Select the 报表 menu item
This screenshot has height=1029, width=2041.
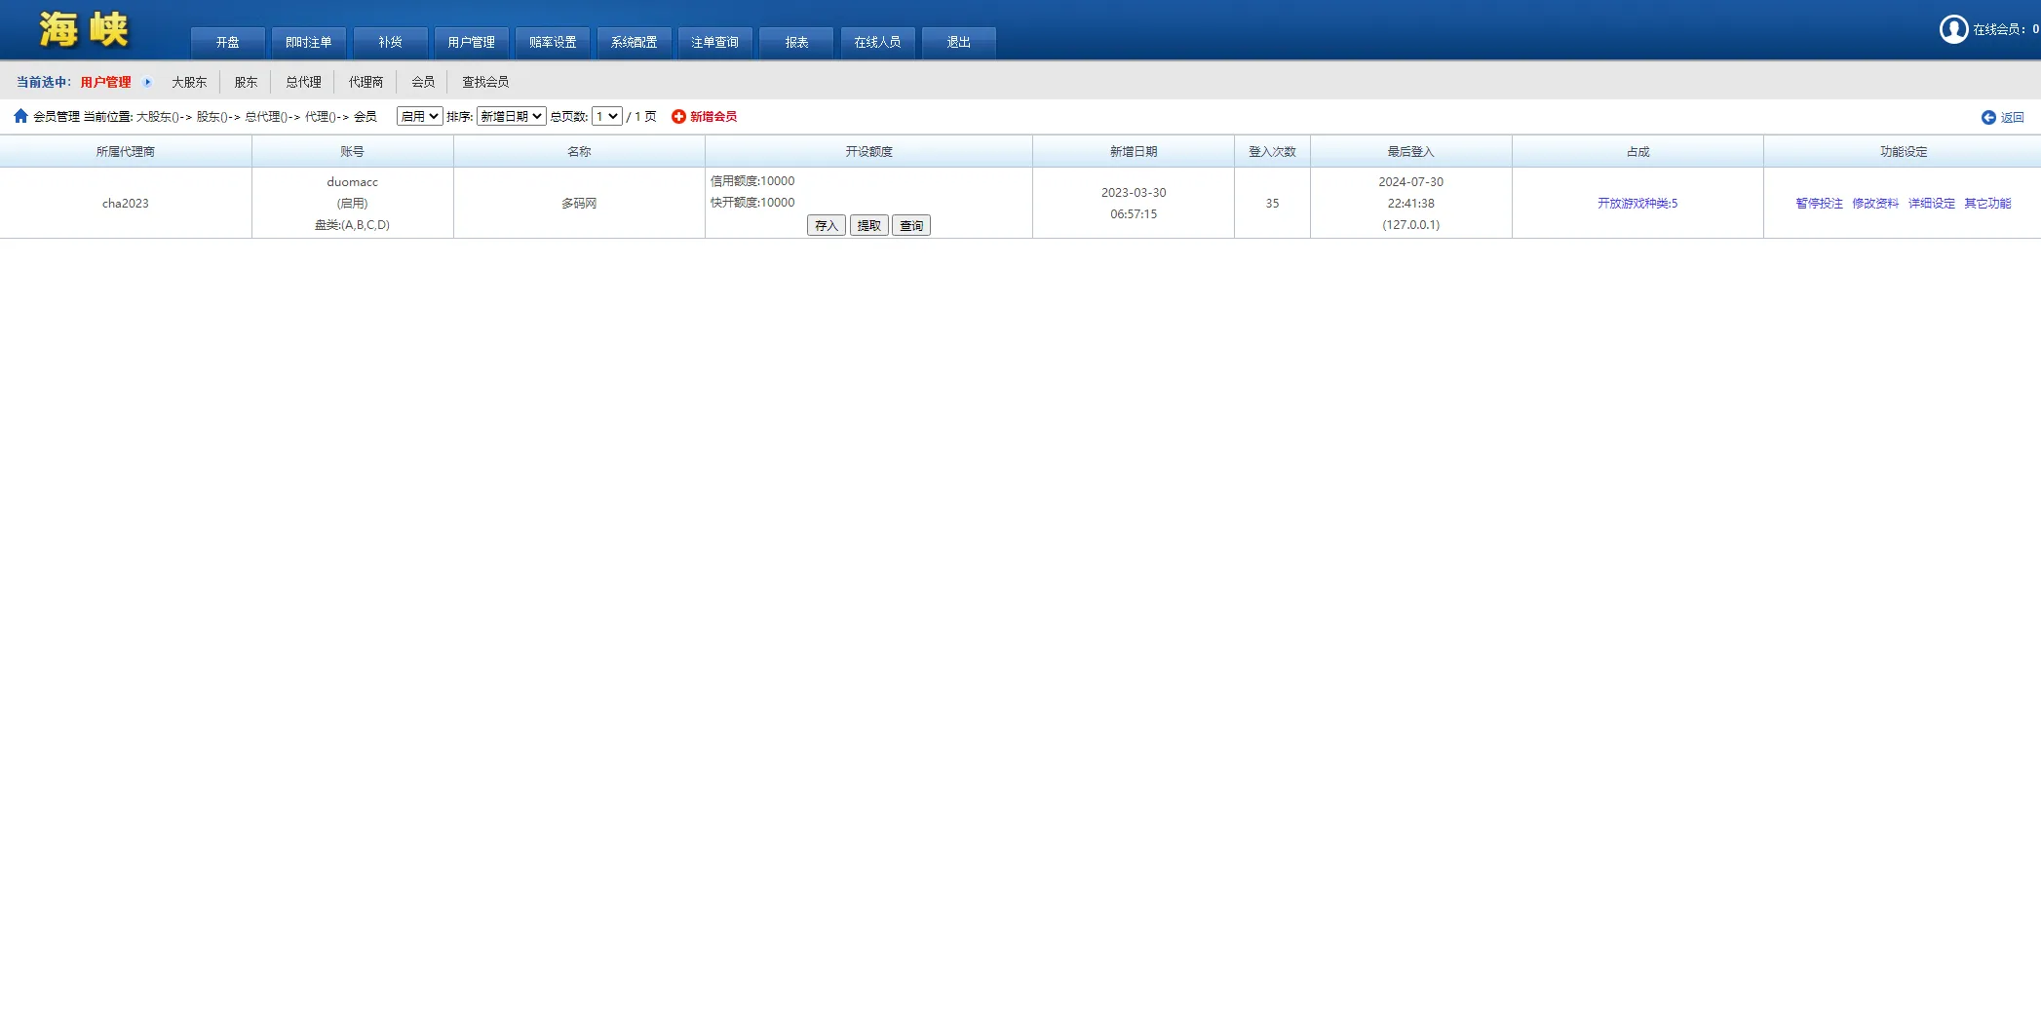click(796, 43)
